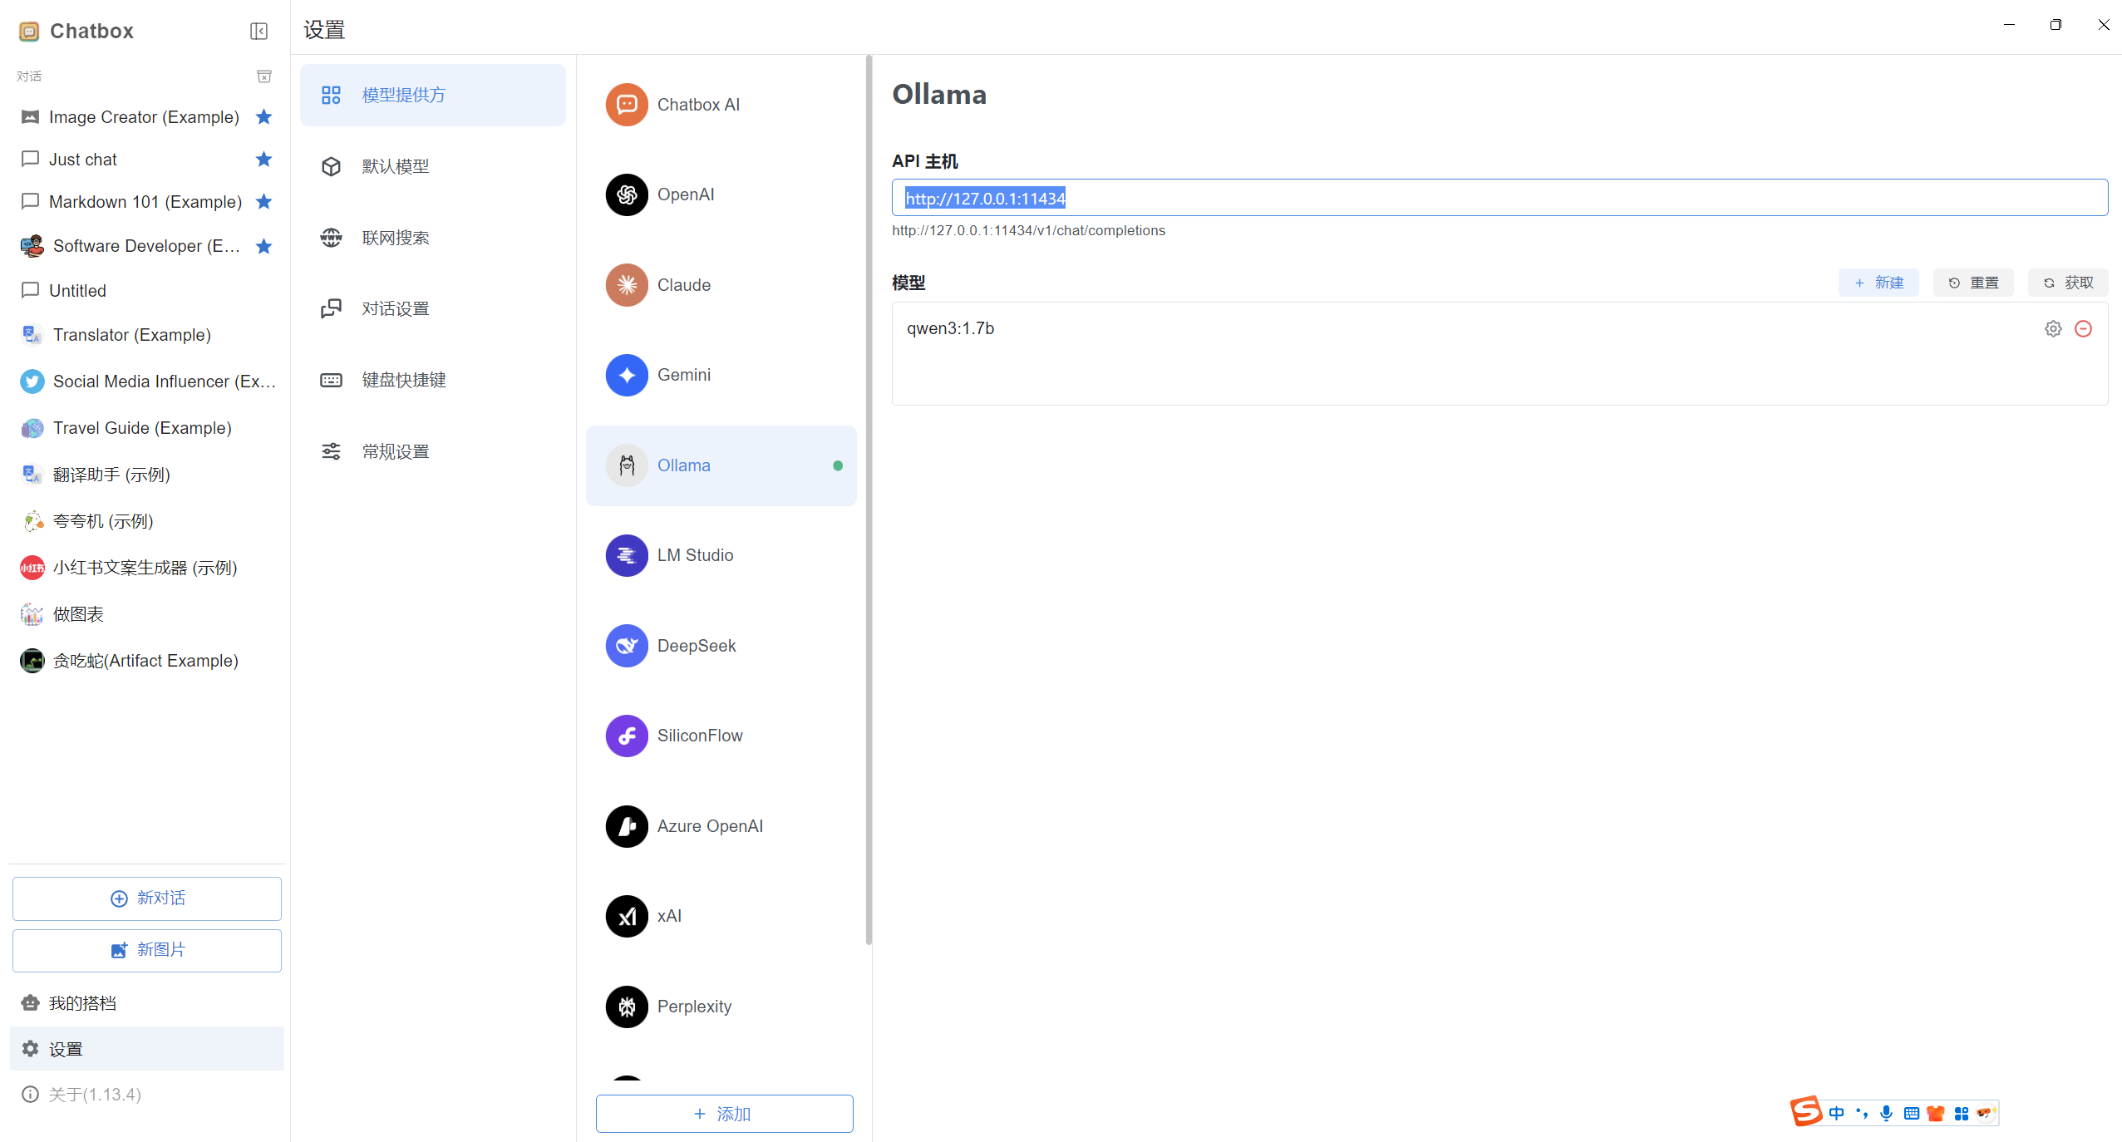The width and height of the screenshot is (2122, 1142).
Task: Switch to 联网搜索 settings tab
Action: click(432, 238)
